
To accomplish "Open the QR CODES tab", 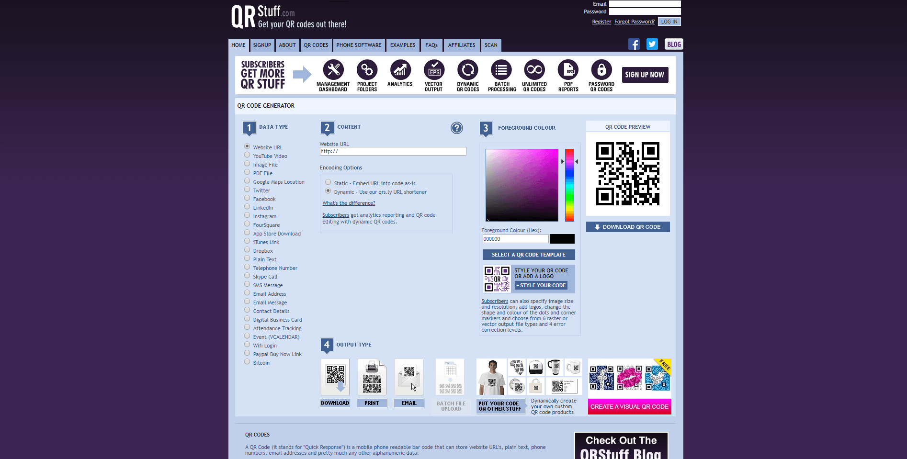I will coord(316,45).
